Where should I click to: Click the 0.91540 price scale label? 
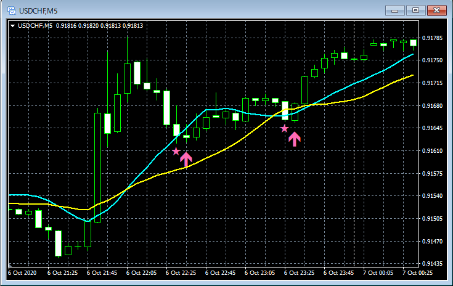point(432,196)
